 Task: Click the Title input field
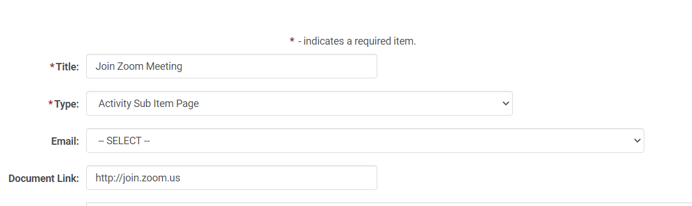231,66
